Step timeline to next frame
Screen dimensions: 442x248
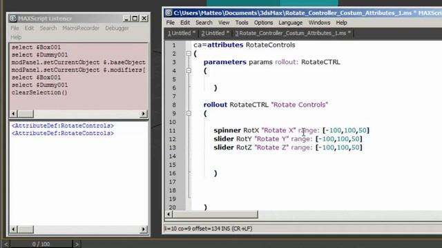point(77,244)
